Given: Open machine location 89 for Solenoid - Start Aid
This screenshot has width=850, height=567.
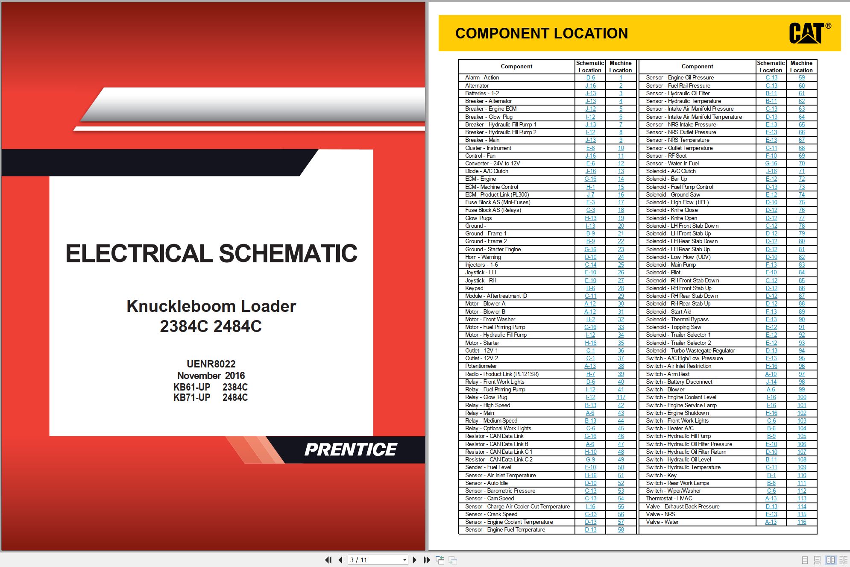Looking at the screenshot, I should click(802, 311).
